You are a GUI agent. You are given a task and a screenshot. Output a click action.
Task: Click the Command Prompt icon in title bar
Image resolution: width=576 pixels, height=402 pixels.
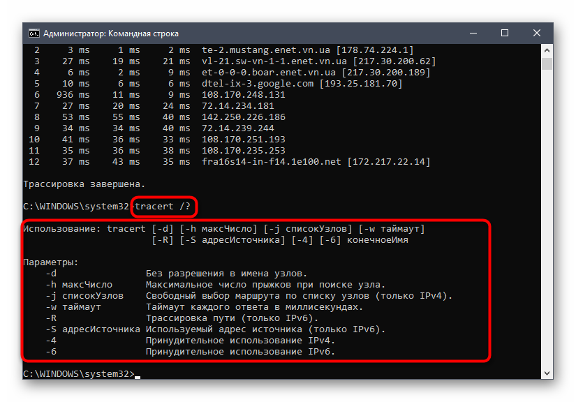point(34,33)
